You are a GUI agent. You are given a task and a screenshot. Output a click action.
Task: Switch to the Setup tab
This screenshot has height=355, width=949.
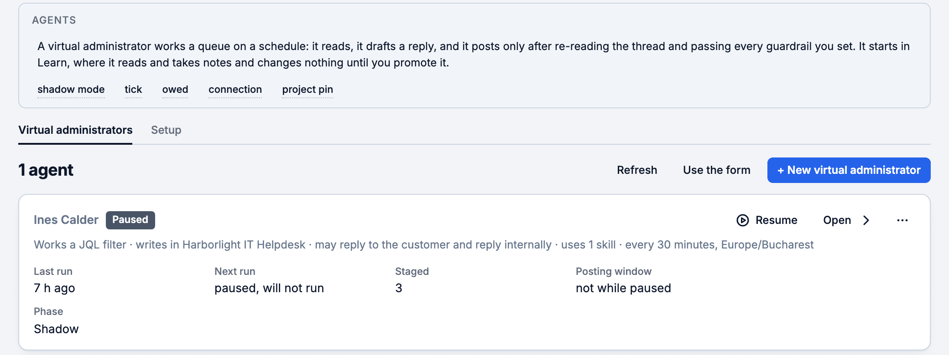pos(166,130)
